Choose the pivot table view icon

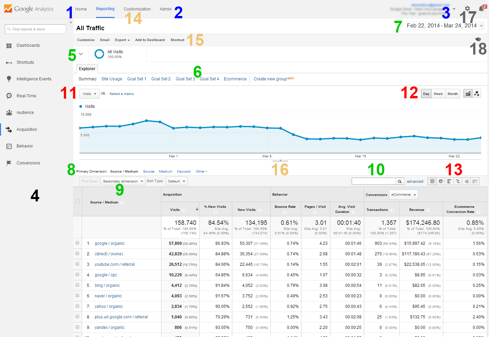(475, 181)
